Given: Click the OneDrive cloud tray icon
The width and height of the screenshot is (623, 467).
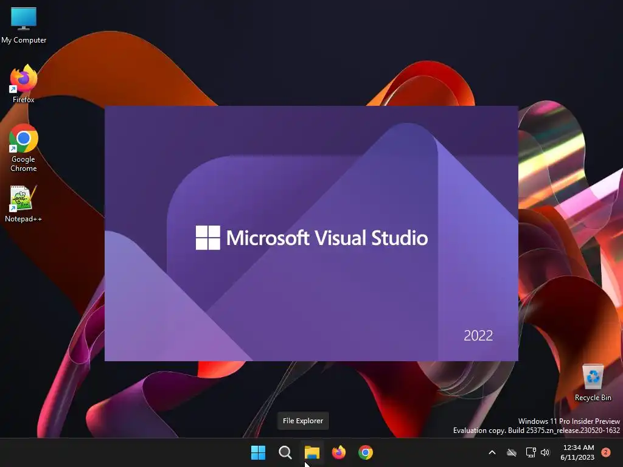Looking at the screenshot, I should pos(512,452).
